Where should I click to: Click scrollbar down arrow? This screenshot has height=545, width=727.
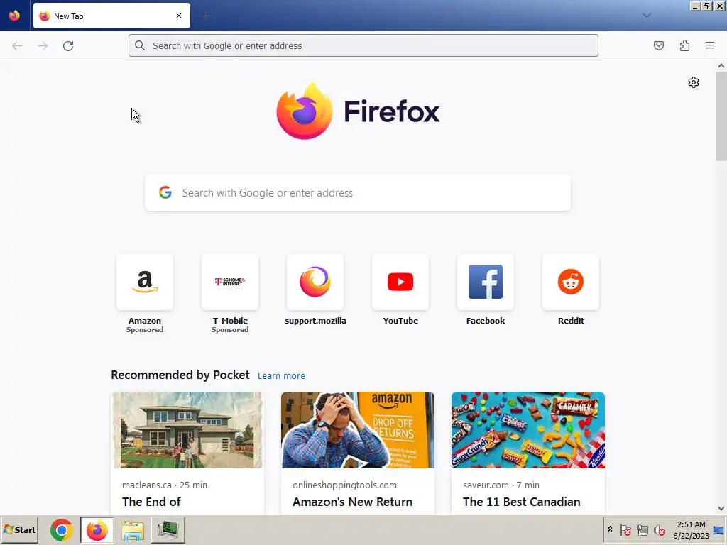click(721, 508)
